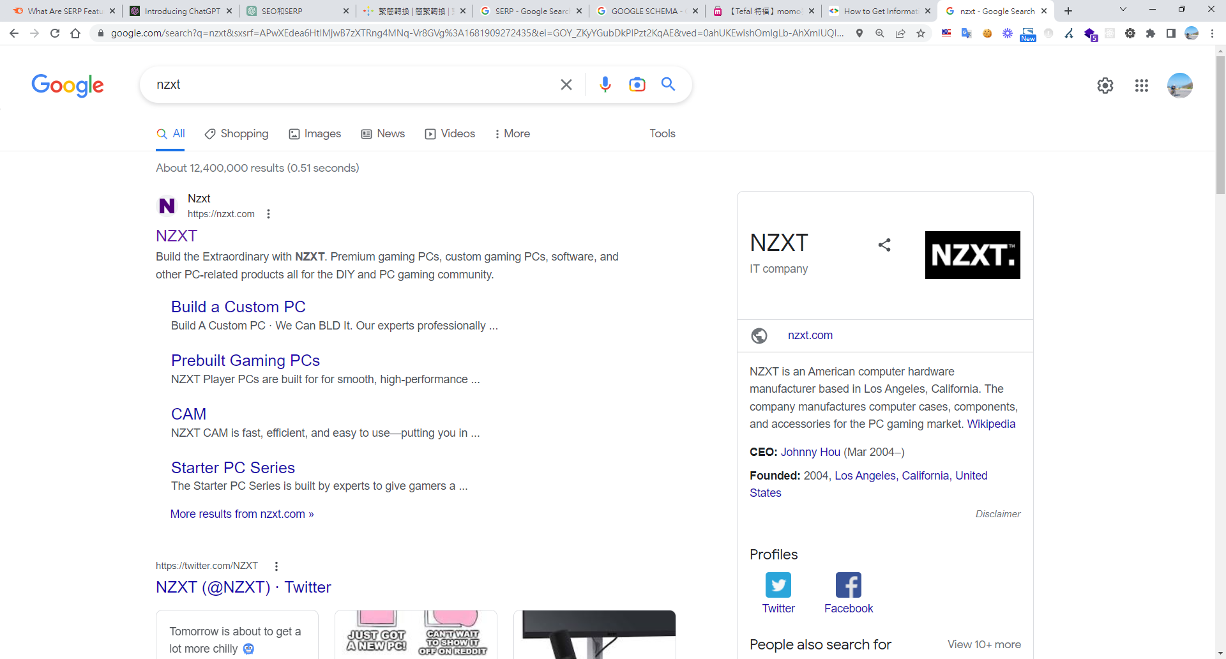Click the voice search microphone icon
1226x659 pixels.
(605, 84)
